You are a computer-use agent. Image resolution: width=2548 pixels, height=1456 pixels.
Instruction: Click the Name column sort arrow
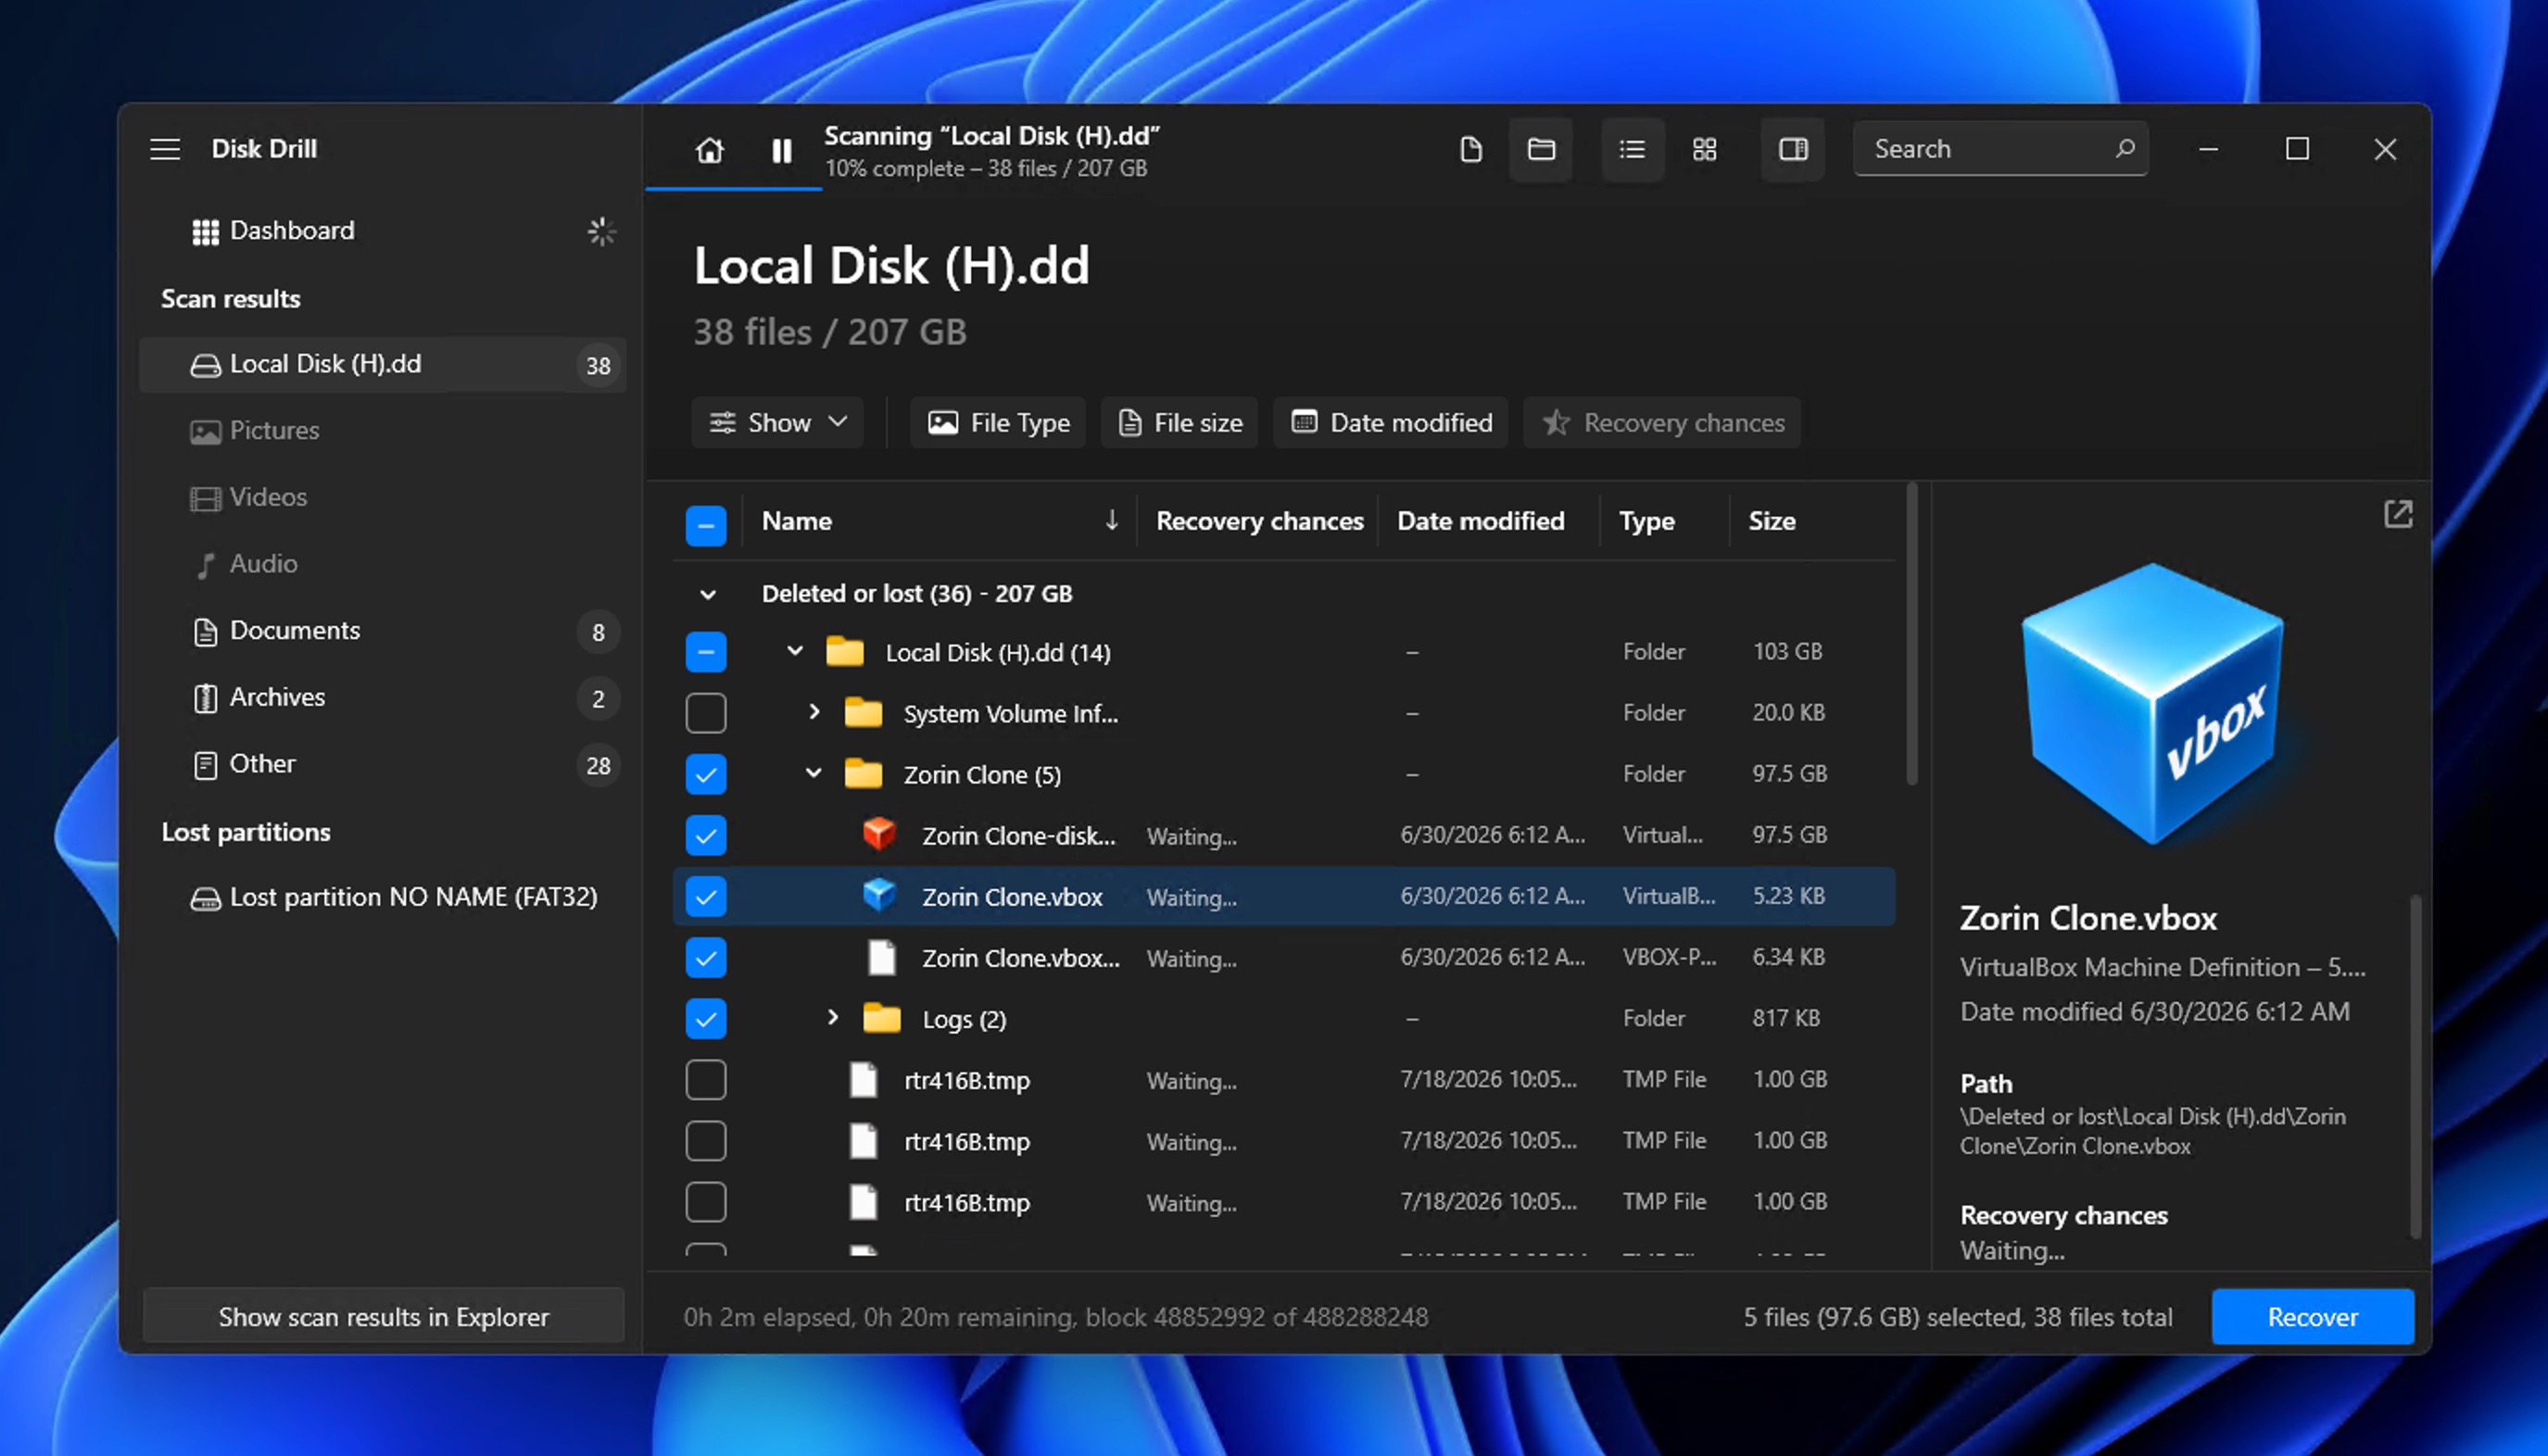tap(1110, 520)
